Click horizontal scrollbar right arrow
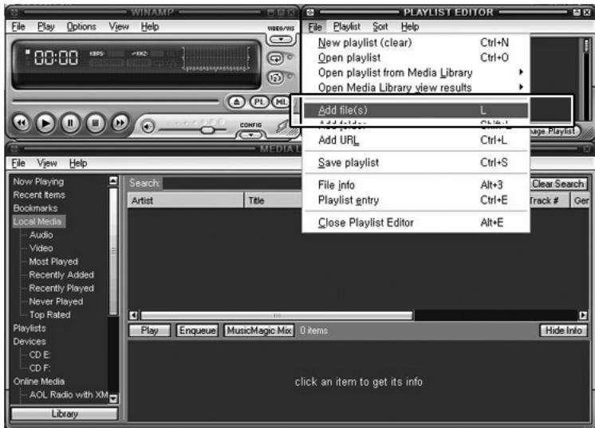 [x=583, y=315]
